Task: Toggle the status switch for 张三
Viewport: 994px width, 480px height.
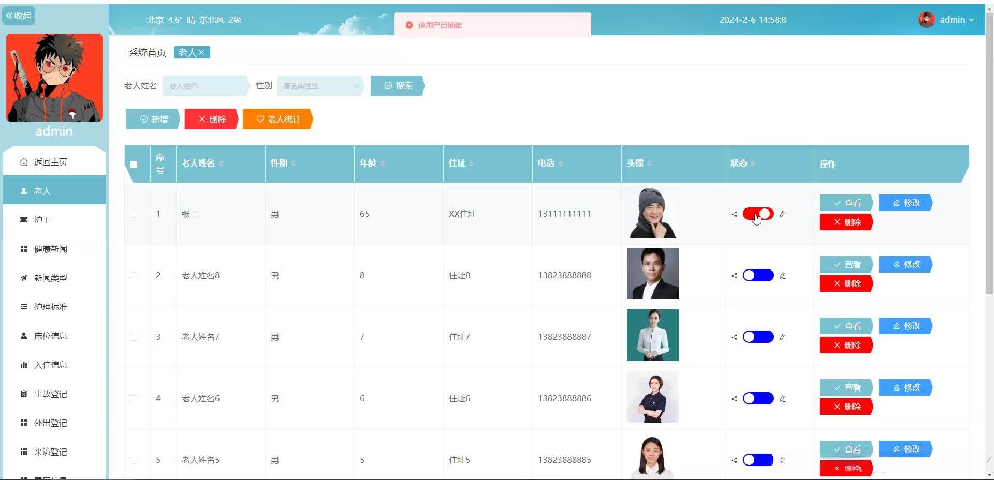Action: click(758, 214)
